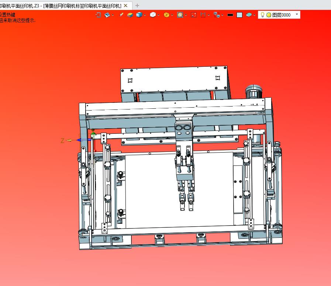The width and height of the screenshot is (331, 286).
Task: Click the red square frame icon
Action: tap(193, 15)
